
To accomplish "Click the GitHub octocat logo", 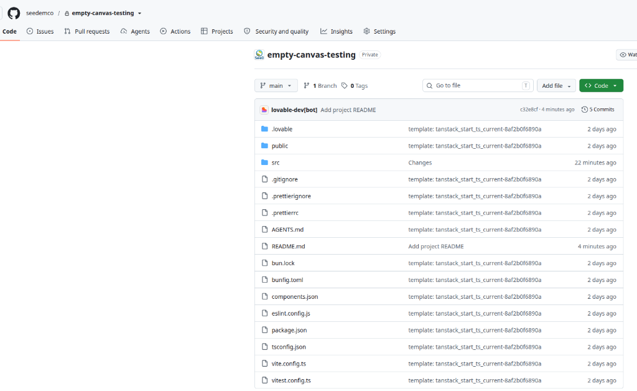I will [x=14, y=13].
